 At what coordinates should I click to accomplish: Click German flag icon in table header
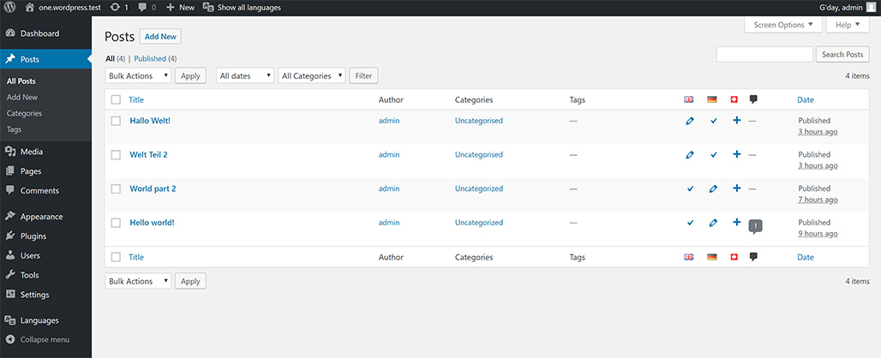click(x=712, y=99)
